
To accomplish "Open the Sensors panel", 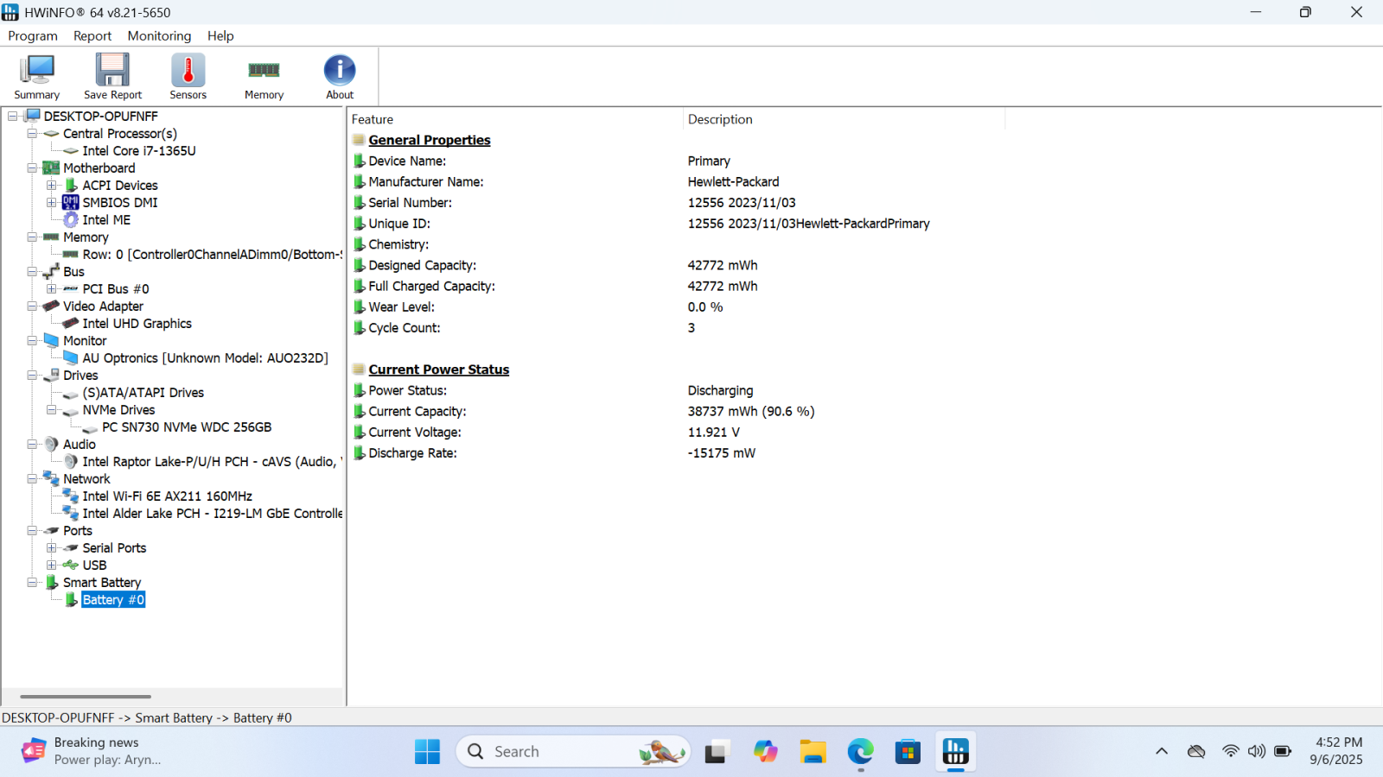I will coord(188,75).
